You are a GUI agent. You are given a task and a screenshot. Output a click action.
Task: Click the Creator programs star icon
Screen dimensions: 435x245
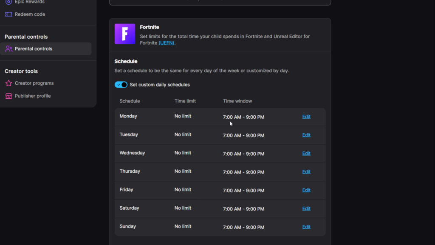8,83
